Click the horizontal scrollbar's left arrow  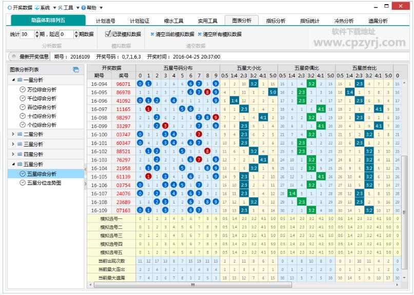pyautogui.click(x=91, y=285)
